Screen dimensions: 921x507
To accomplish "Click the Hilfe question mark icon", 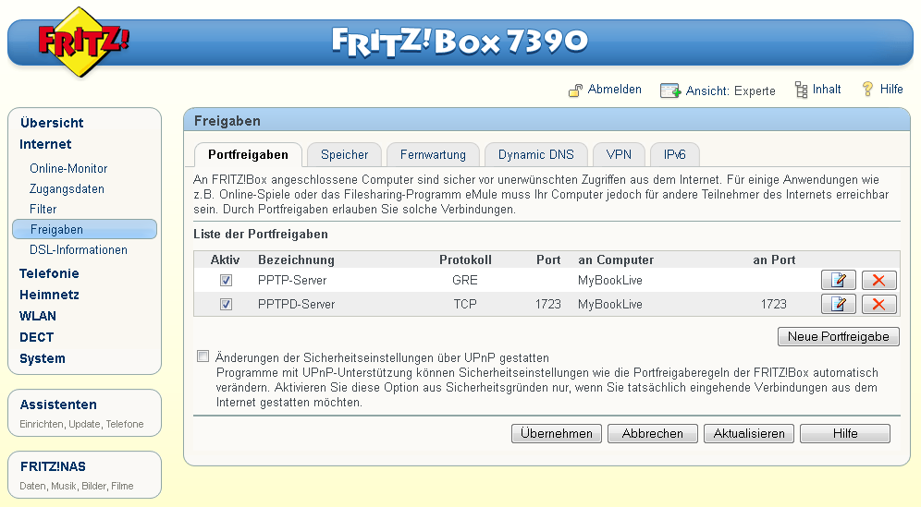I will pyautogui.click(x=867, y=90).
